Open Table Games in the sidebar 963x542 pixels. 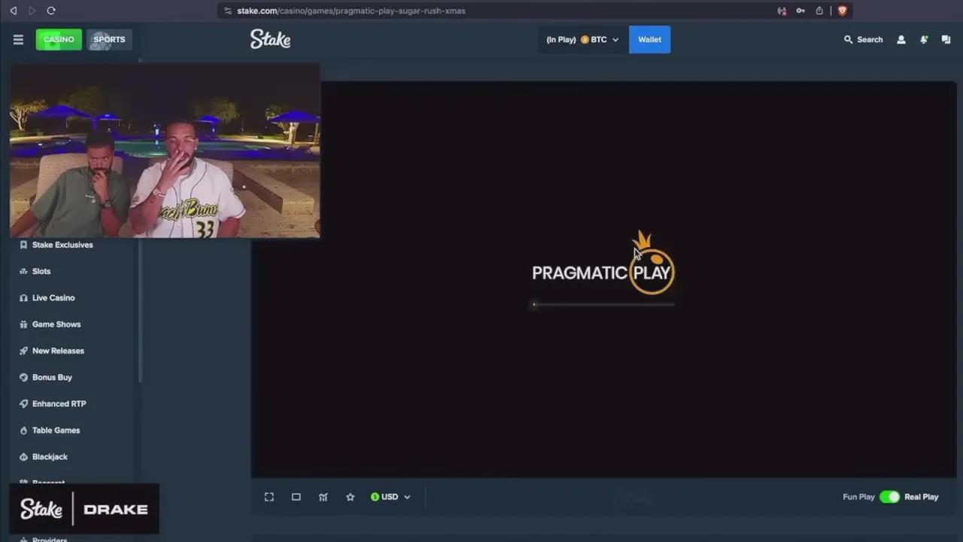click(x=56, y=431)
